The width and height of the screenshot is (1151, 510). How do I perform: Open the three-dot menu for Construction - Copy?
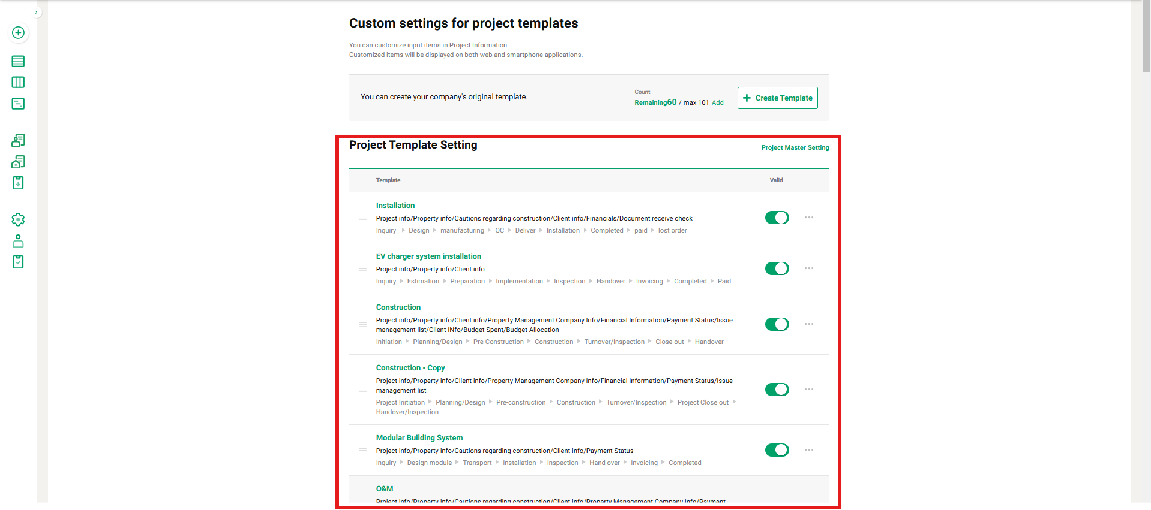tap(809, 390)
